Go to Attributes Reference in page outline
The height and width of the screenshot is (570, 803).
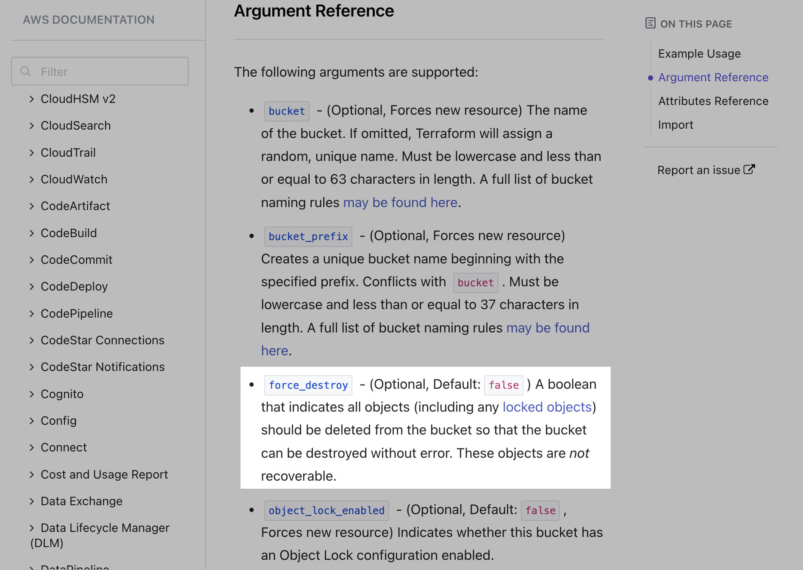point(713,101)
